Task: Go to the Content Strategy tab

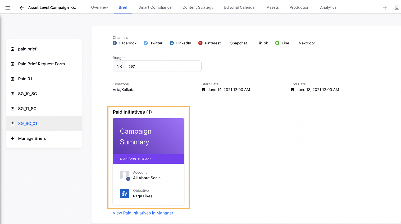Action: pyautogui.click(x=198, y=7)
